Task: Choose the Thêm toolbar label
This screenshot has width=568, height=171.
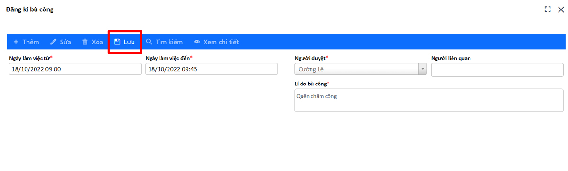Action: (31, 42)
